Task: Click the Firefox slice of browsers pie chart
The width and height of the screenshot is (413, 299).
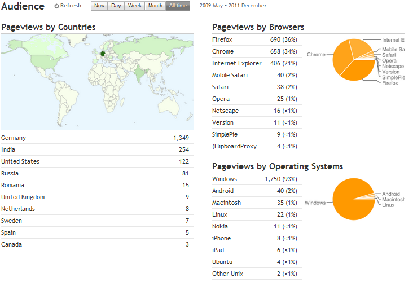Action: 359,71
